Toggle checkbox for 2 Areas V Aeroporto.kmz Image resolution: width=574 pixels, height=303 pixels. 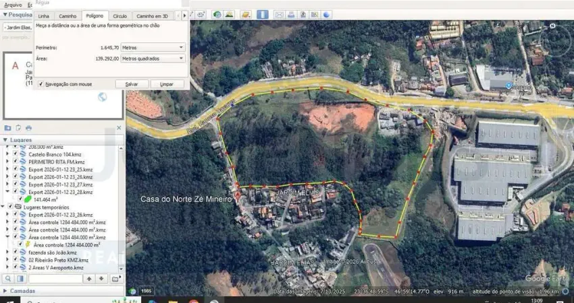[x=15, y=267]
